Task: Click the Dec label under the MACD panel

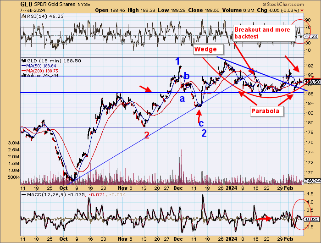Action: click(x=178, y=239)
